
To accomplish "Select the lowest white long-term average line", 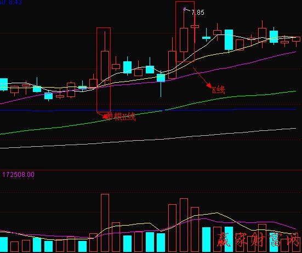I will tap(148, 139).
